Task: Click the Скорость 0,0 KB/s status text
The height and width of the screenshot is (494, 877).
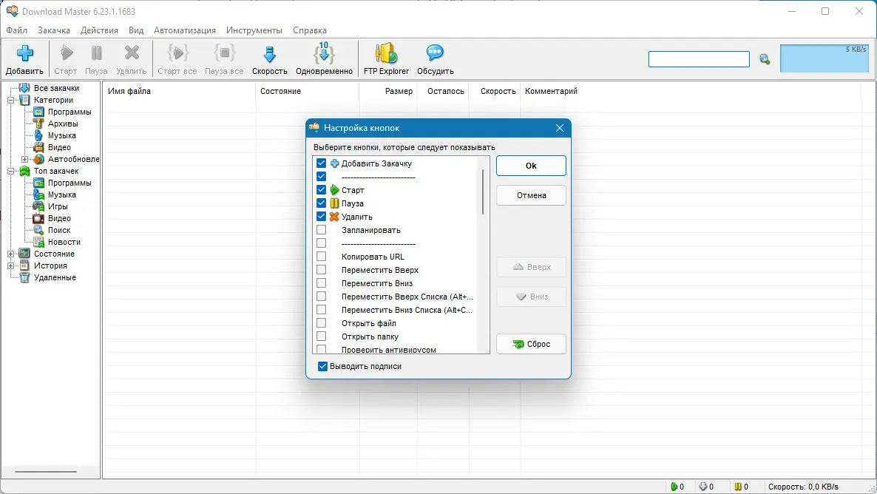Action: (803, 487)
